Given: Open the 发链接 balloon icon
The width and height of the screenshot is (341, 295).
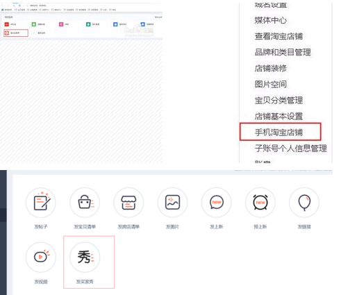Looking at the screenshot, I should [x=304, y=203].
